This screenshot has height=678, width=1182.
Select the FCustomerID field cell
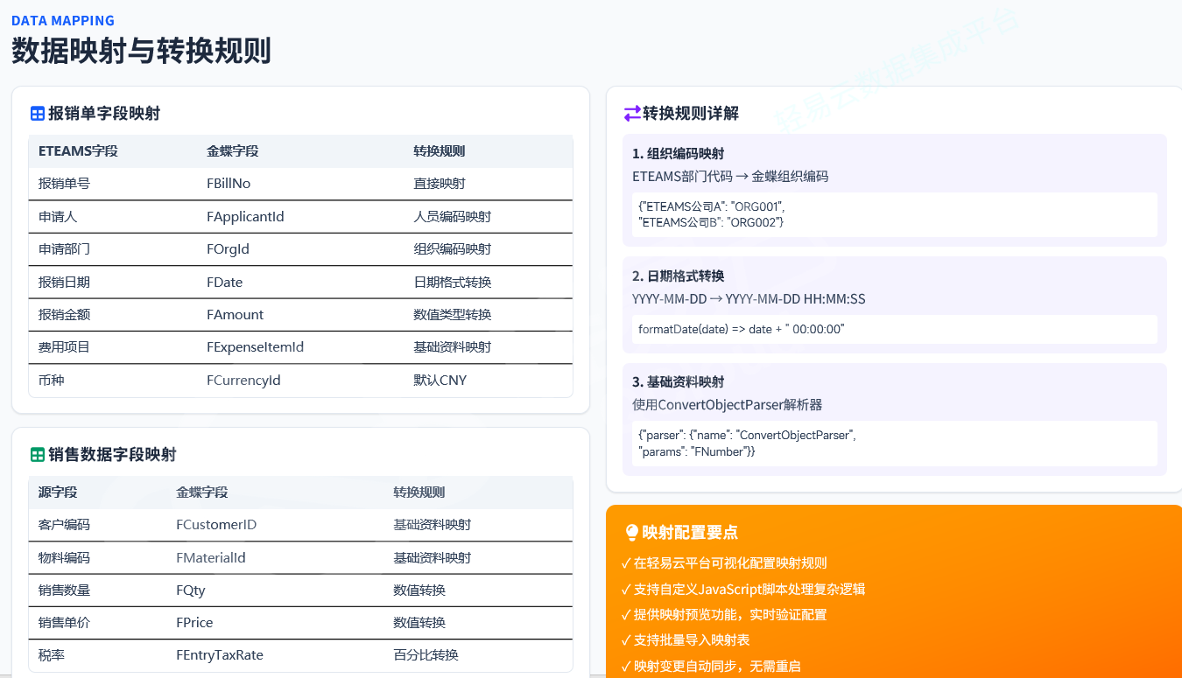coord(216,525)
